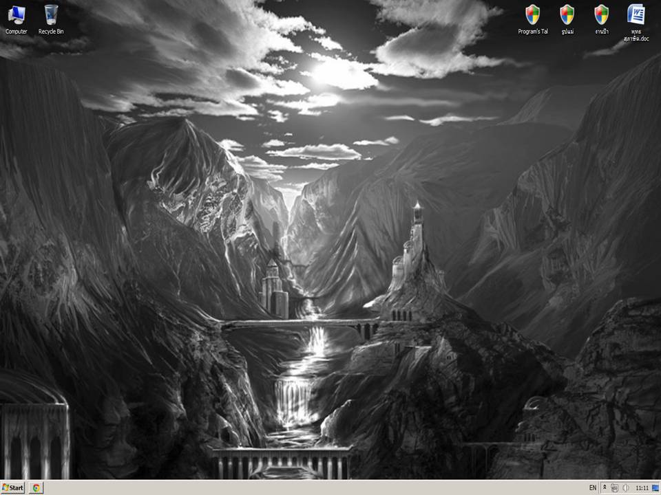The width and height of the screenshot is (661, 495).
Task: Click the blue Show Desktop tray icon
Action: click(x=655, y=488)
